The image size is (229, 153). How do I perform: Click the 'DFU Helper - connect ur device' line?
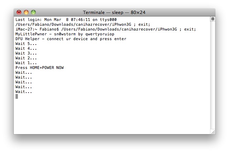(x=71, y=39)
